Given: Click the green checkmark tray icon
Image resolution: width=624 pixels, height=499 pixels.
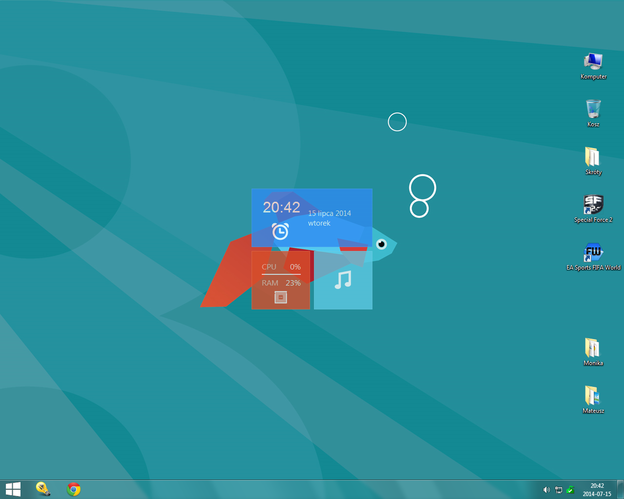Looking at the screenshot, I should pos(570,490).
